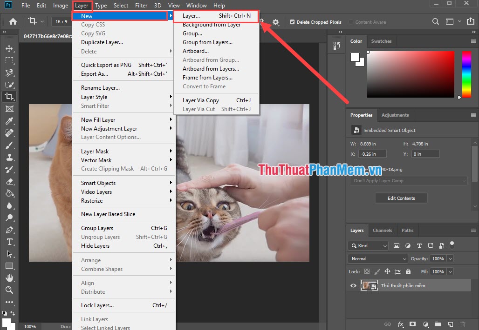This screenshot has width=479, height=330.
Task: Add a layer mask from the Layers panel
Action: [412, 324]
